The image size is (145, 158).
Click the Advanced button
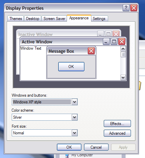(117, 133)
